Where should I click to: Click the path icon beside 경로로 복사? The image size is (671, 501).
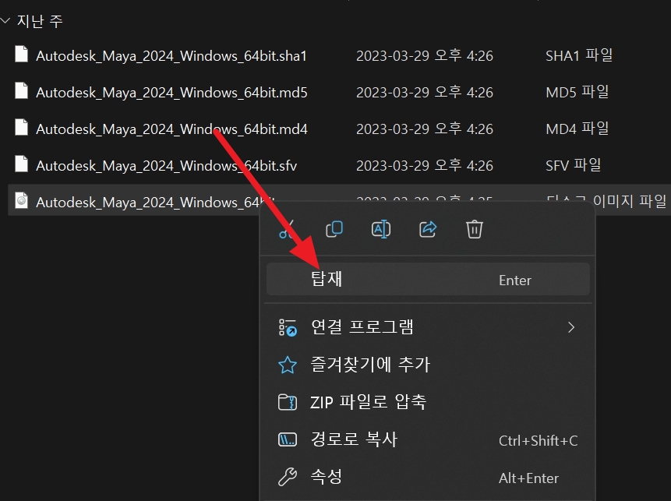287,439
